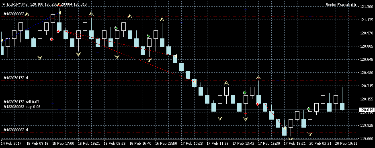Click the #182076172 sell 0.03 order label
Viewport: 375px width, 148px height.
pos(22,102)
